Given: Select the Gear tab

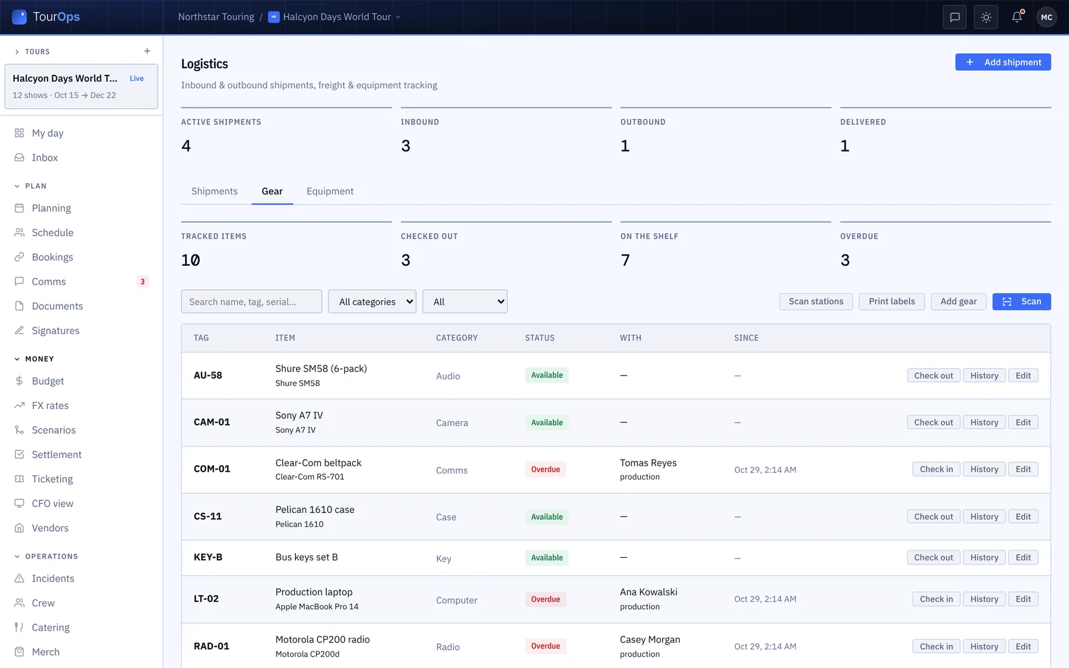Looking at the screenshot, I should tap(272, 191).
